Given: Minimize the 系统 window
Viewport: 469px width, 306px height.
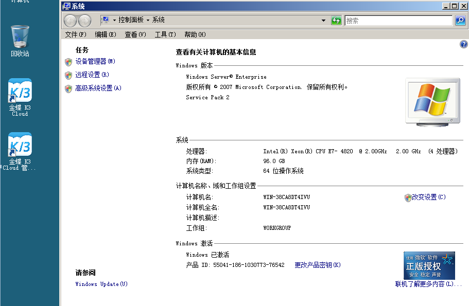Looking at the screenshot, I should pos(446,6).
